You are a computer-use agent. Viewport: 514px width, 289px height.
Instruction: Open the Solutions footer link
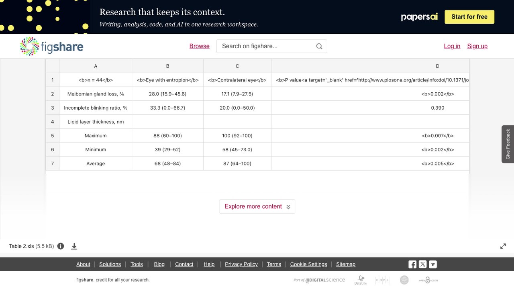[110, 264]
